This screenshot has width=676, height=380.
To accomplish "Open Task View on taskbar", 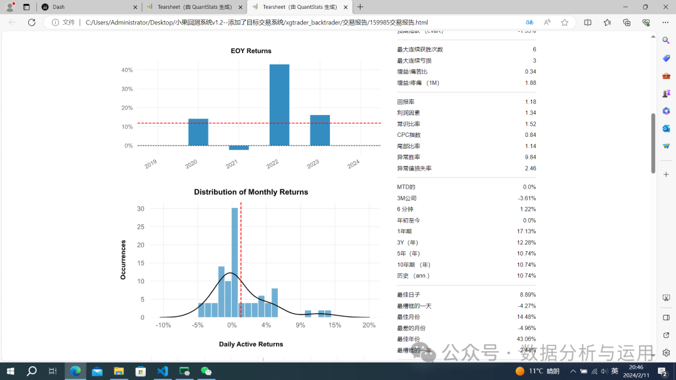I will [x=53, y=371].
